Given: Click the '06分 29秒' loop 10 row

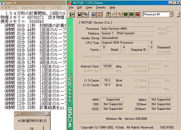Looking at the screenshot, I should (x=35, y=67).
